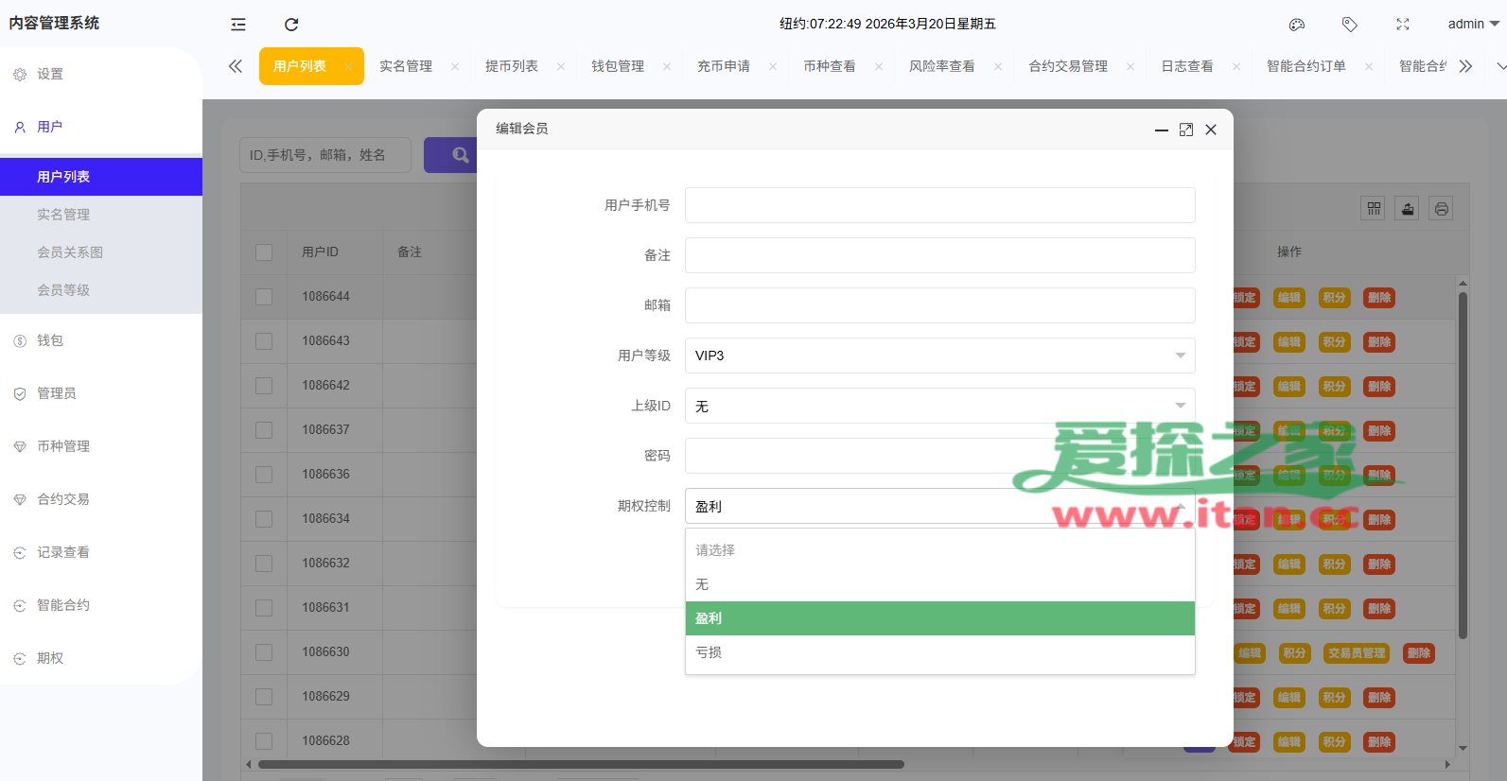Collapse the sidebar with the menu fold icon
Screen dimensions: 1507x781
click(x=238, y=25)
